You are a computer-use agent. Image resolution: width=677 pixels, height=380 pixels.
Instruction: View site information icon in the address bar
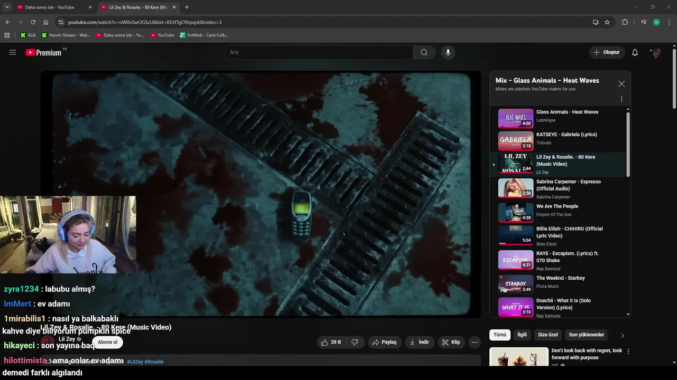61,22
